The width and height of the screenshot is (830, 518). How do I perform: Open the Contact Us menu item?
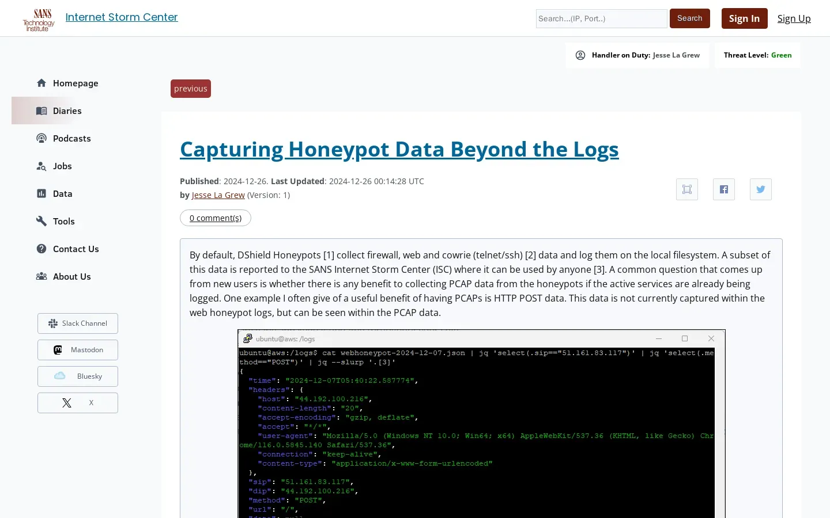click(76, 249)
